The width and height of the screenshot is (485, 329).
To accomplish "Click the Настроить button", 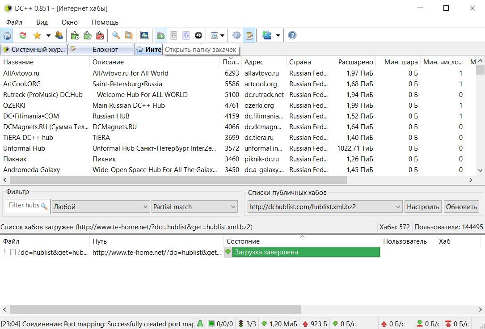I will point(423,207).
